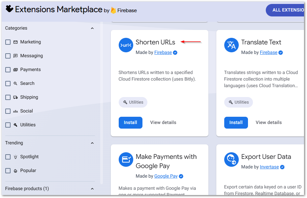Click the Popular flame icon
The width and height of the screenshot is (307, 198).
coord(15,171)
